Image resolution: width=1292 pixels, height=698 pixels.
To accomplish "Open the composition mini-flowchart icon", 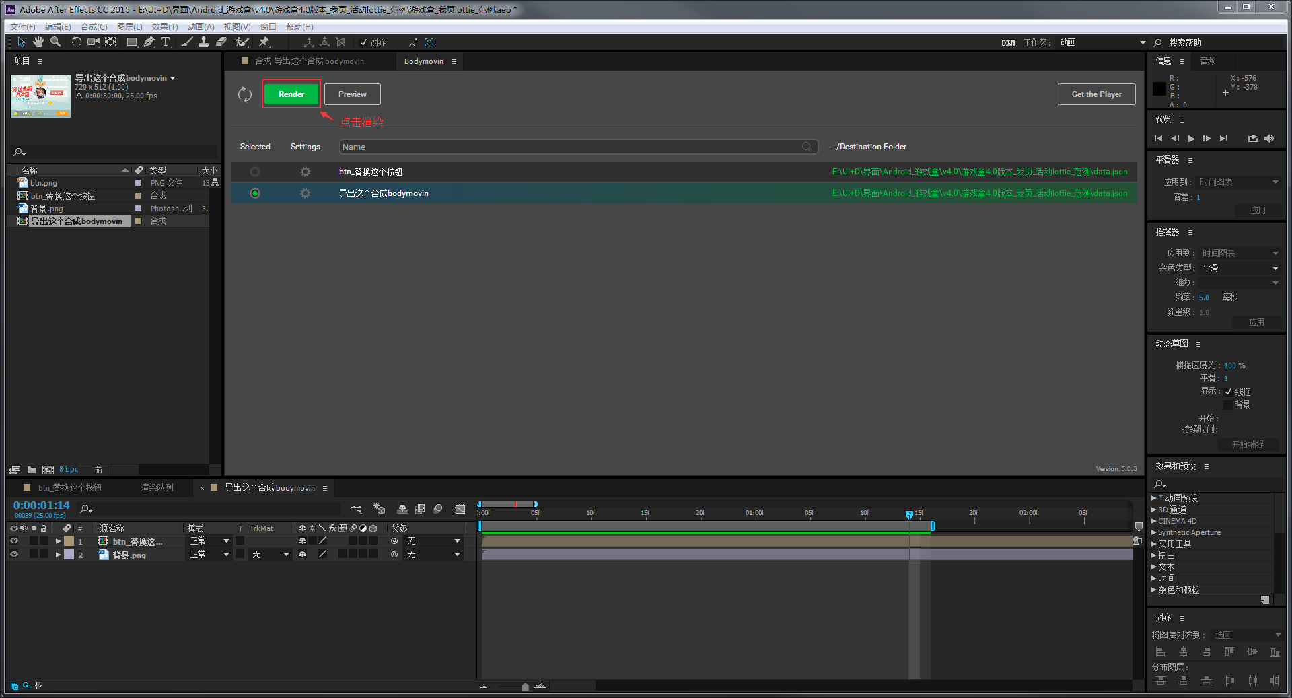I will (x=357, y=510).
